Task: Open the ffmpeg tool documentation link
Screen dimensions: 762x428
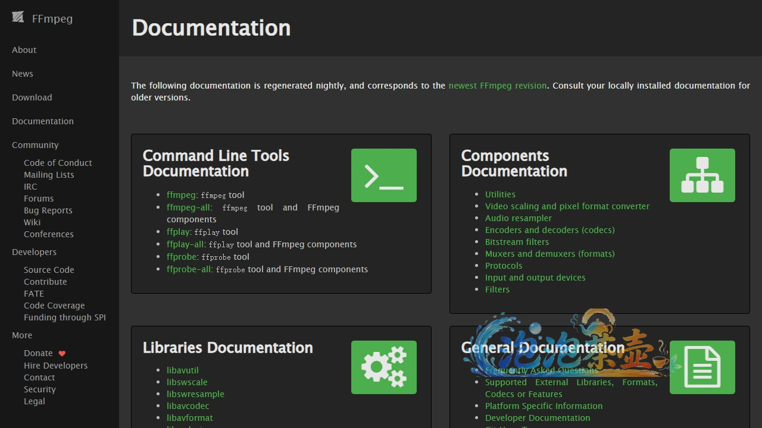Action: coord(181,195)
